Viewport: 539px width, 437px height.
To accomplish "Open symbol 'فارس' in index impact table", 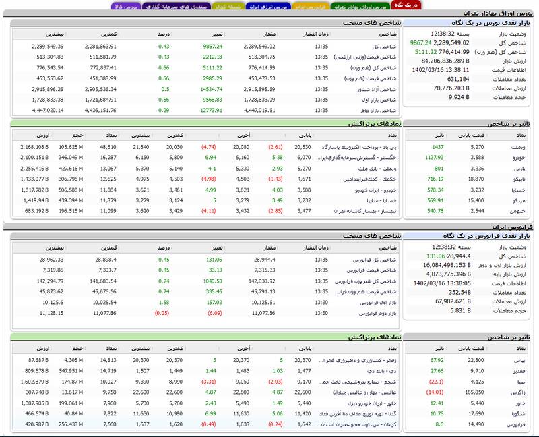I will point(521,169).
